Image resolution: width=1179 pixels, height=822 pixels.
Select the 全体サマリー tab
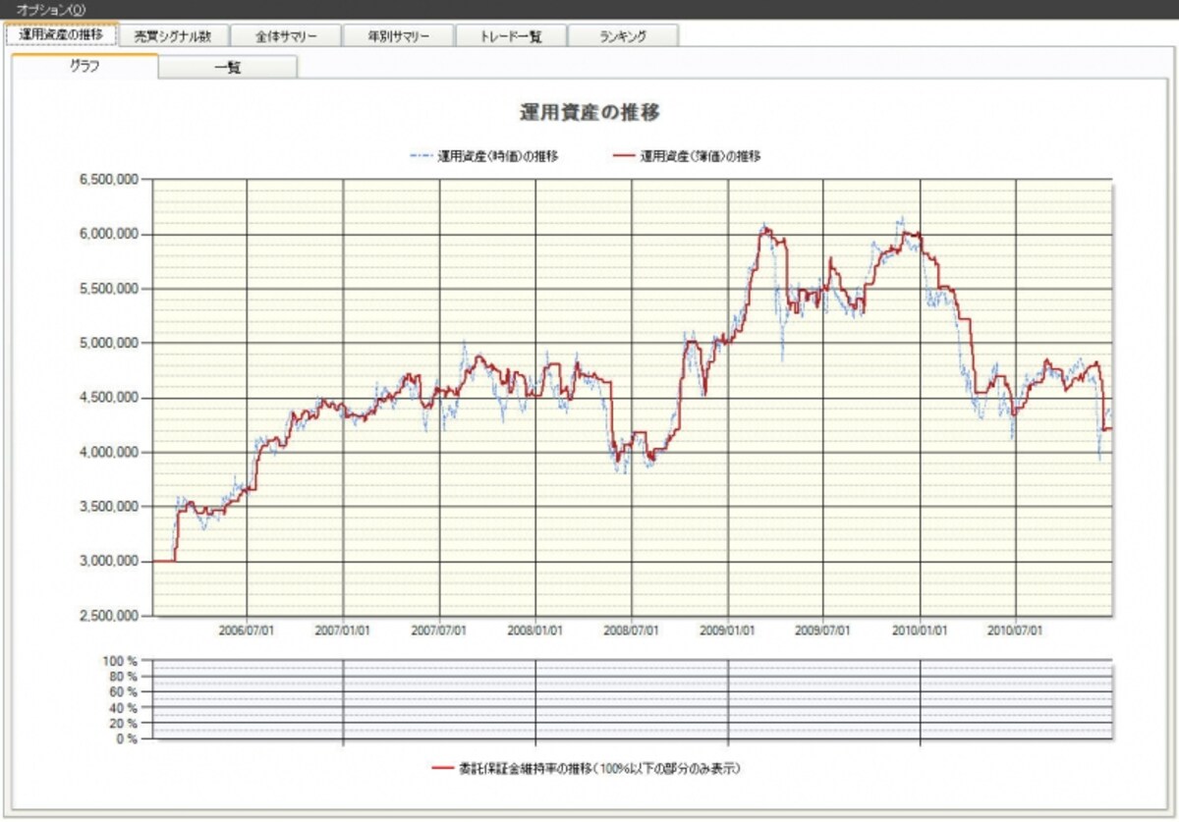pos(285,36)
